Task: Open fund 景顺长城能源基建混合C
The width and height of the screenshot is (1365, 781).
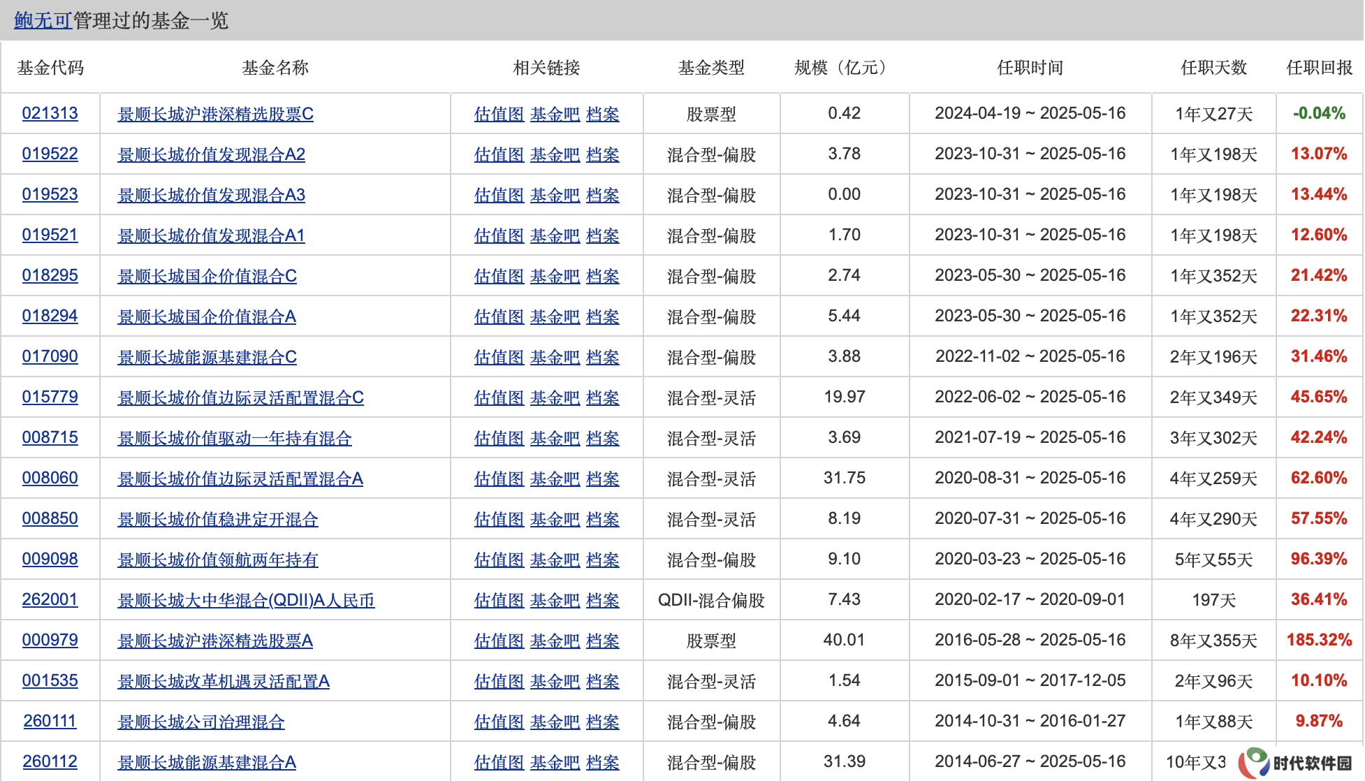Action: (x=207, y=357)
